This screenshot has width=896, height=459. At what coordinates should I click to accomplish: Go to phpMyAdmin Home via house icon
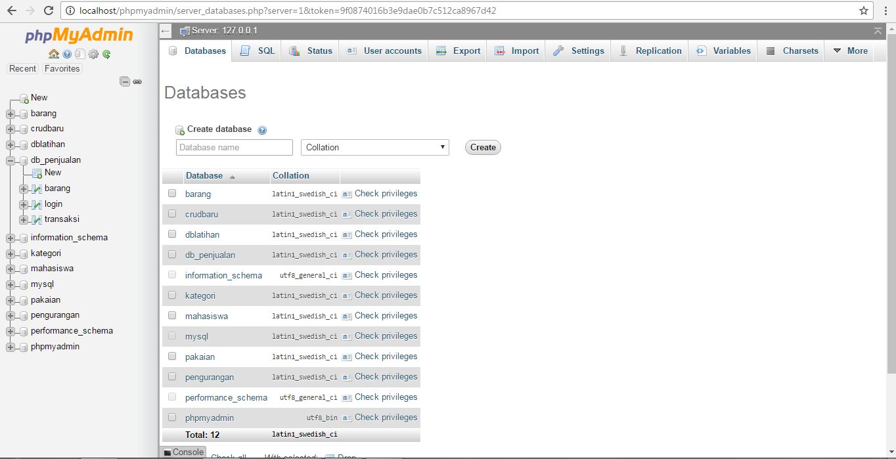tap(54, 54)
